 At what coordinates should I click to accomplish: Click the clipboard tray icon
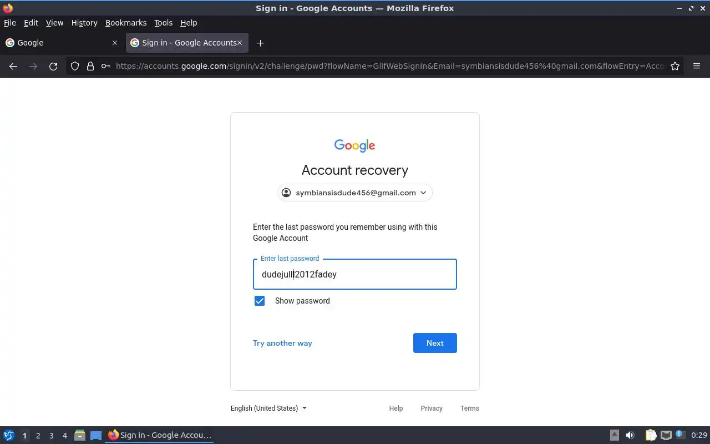(651, 435)
